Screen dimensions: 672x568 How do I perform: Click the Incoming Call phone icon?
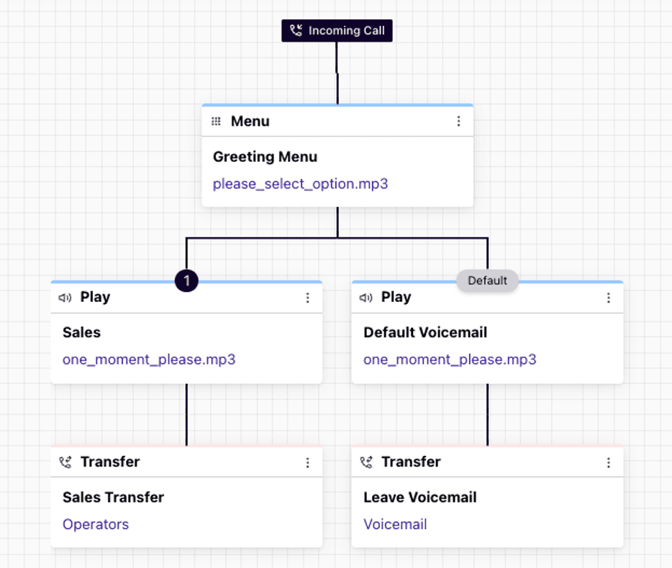click(296, 31)
